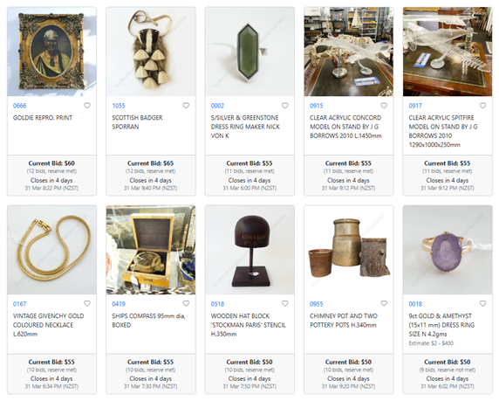499x401 pixels.
Task: Open lot number 0666 link
Action: (x=19, y=106)
